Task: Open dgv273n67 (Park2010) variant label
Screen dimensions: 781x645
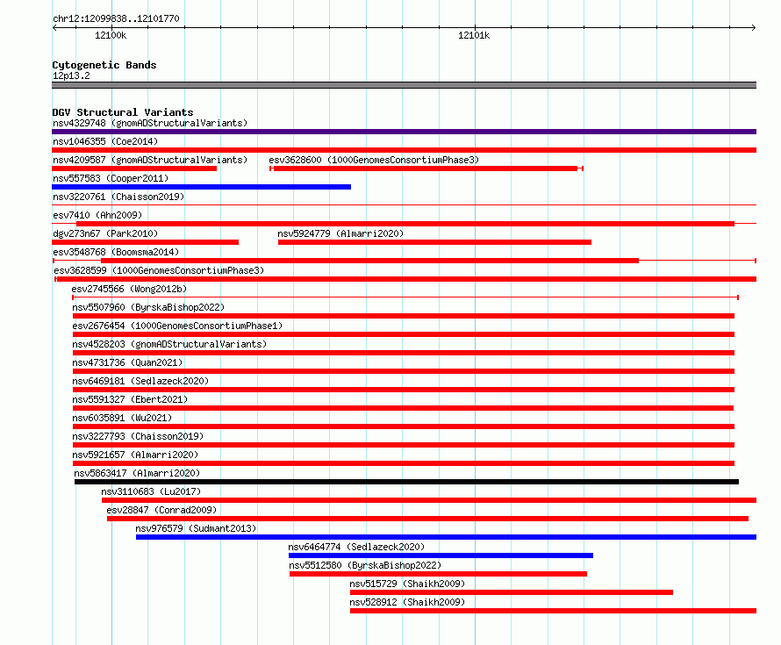Action: pos(105,233)
